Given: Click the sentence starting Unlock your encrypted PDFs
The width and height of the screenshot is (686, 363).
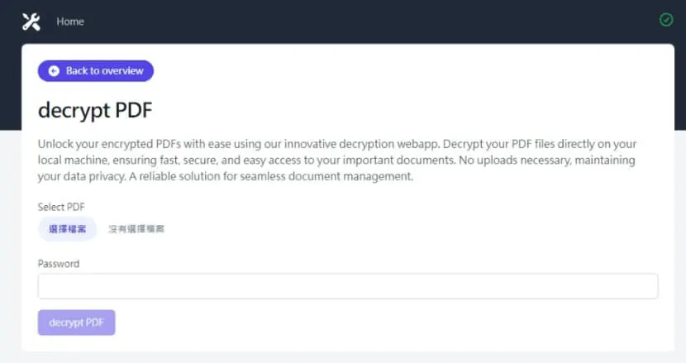Looking at the screenshot, I should coord(240,144).
